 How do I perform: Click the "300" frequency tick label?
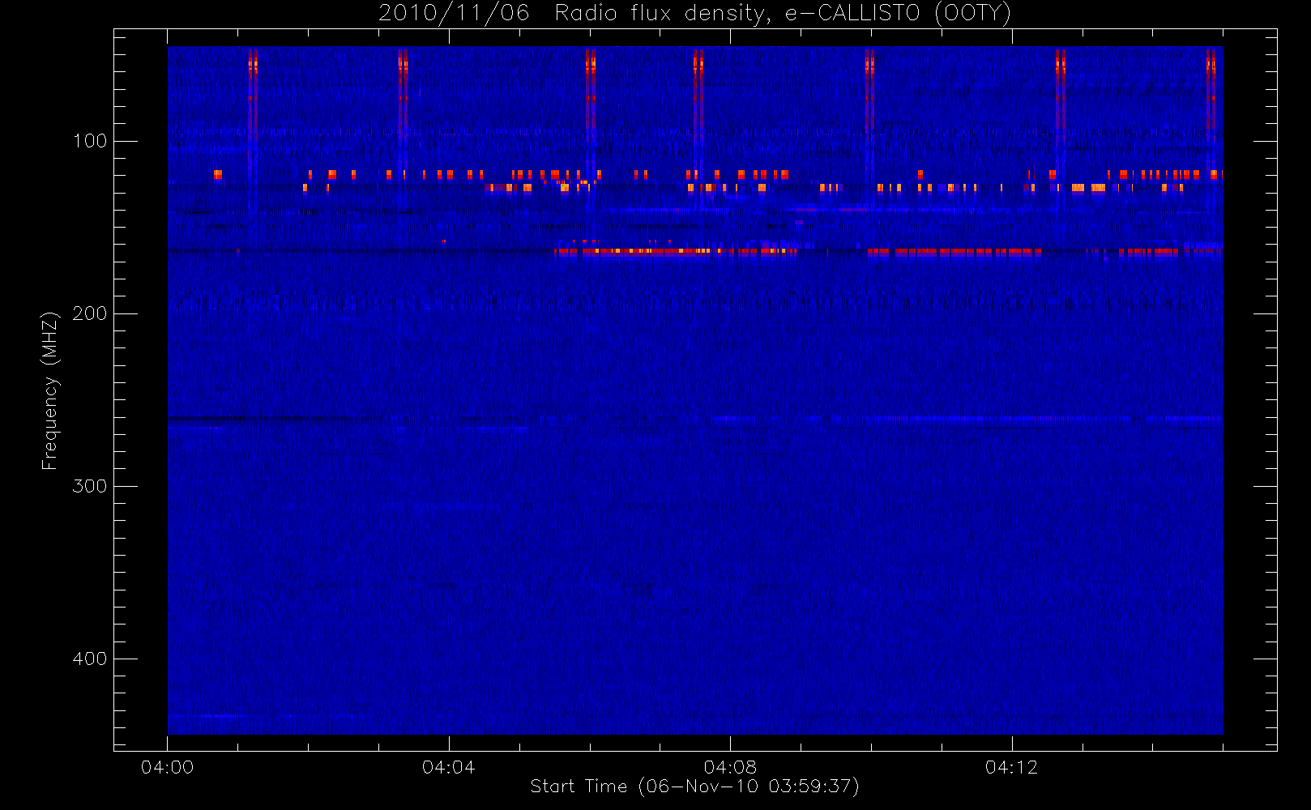pos(90,486)
